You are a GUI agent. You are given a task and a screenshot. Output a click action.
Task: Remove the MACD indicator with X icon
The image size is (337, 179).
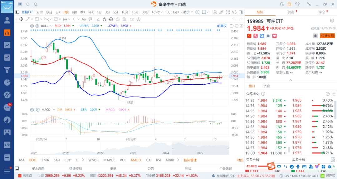point(38,110)
